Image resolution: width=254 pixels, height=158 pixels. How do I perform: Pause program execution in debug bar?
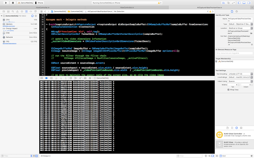coord(51,78)
